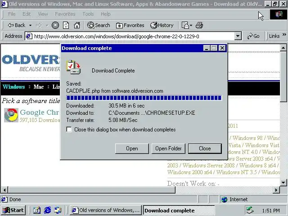Viewport: 288px width, 216px height.
Task: Click the Show Desktop quick launch icon
Action: click(37, 210)
